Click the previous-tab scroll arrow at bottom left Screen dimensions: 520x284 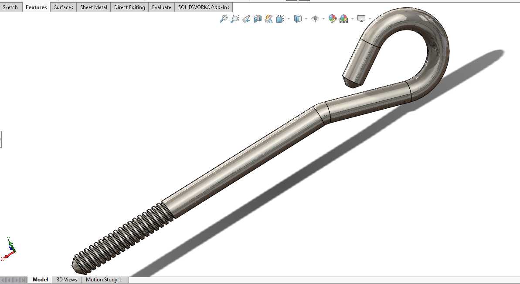10,280
